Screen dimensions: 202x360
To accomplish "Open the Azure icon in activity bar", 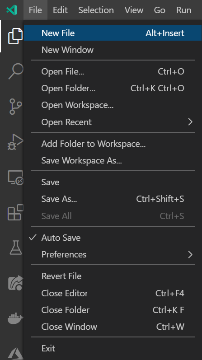I will coord(16,353).
